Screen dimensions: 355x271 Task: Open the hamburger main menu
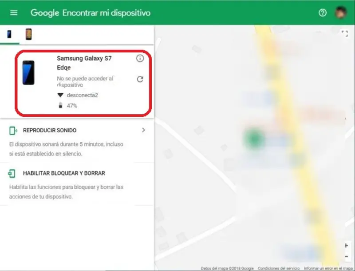[x=14, y=13]
